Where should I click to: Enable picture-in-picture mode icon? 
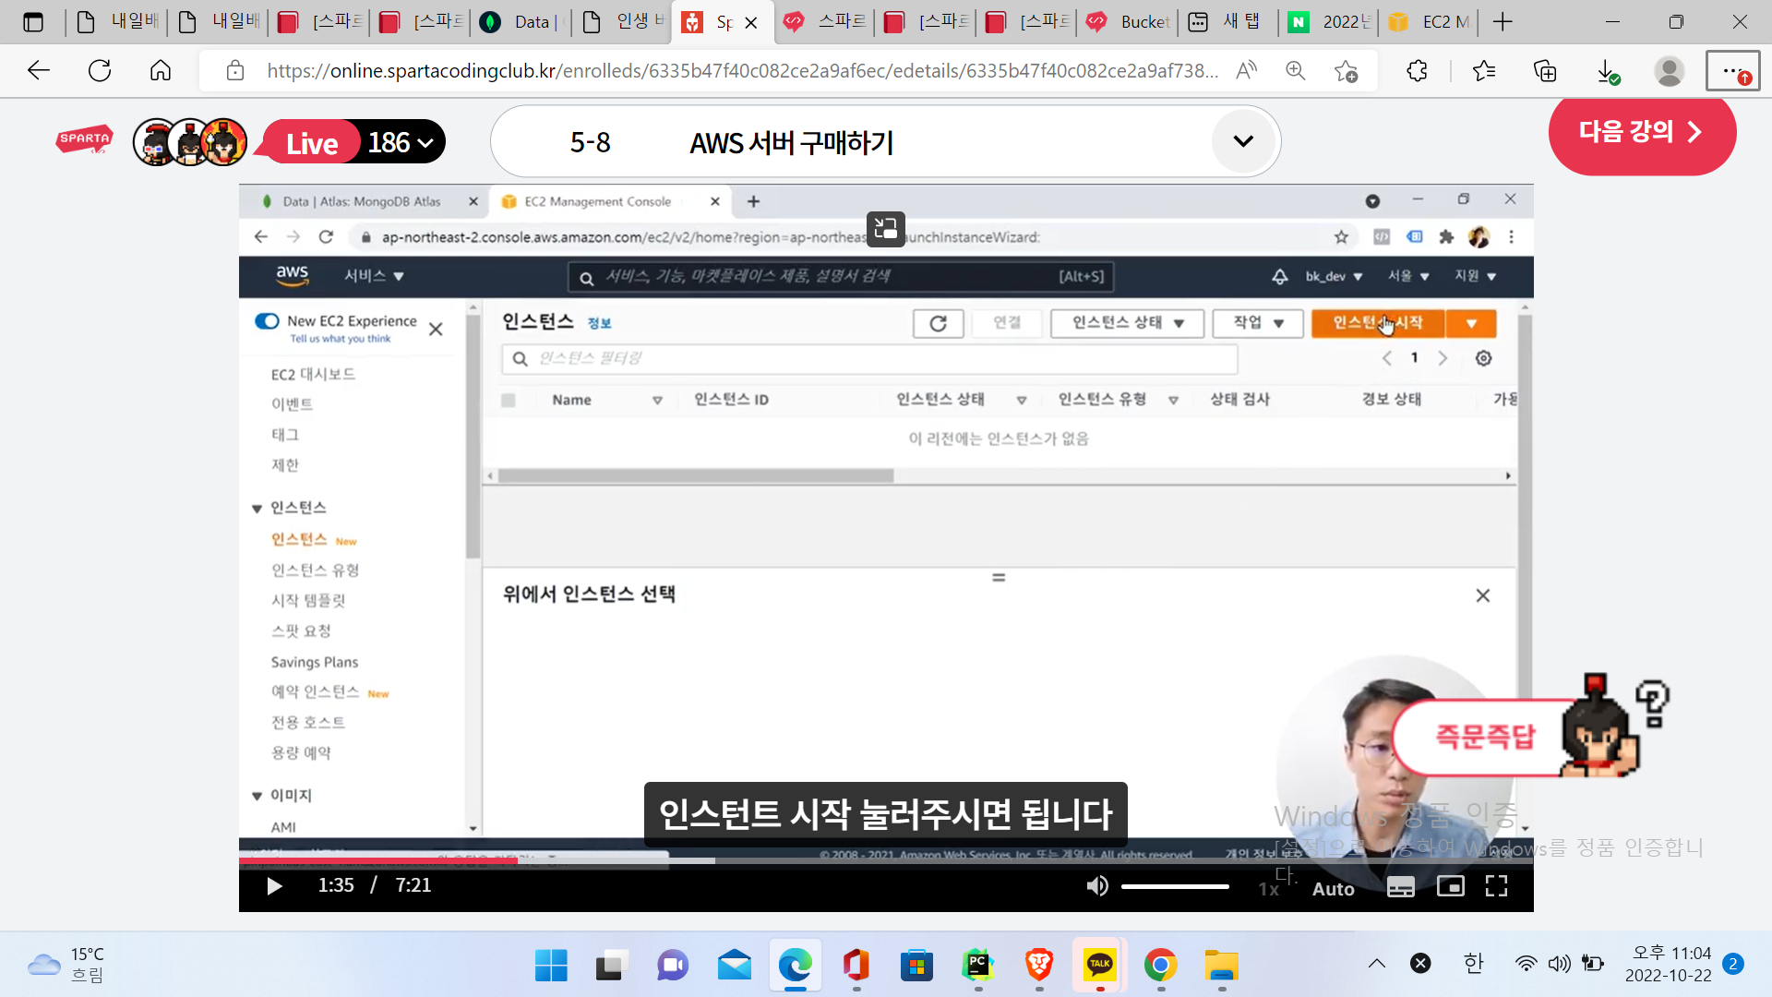[1450, 886]
